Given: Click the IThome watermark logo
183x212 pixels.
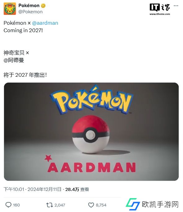Looking at the screenshot, I should pos(160,7).
